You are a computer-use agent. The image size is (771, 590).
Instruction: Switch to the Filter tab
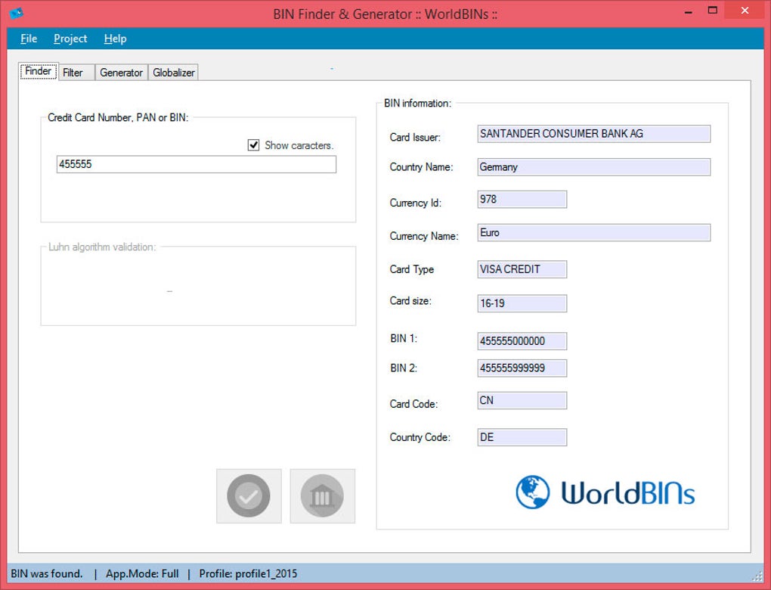[x=73, y=73]
